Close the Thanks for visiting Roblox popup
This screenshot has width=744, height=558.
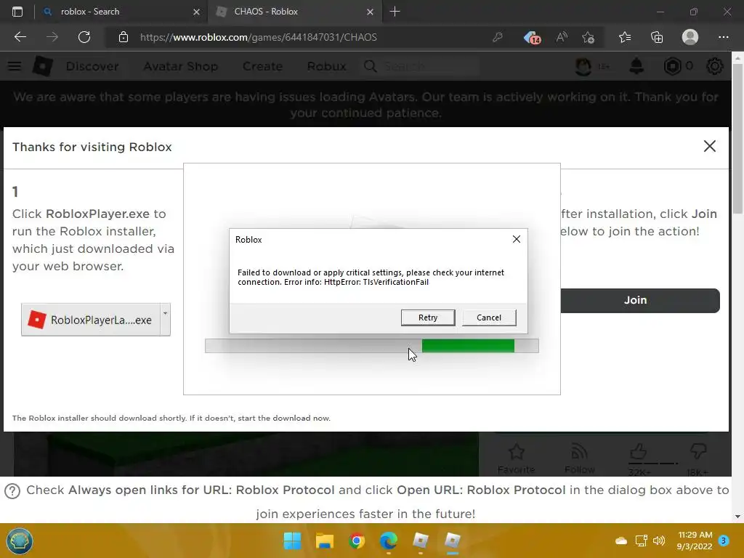coord(709,146)
